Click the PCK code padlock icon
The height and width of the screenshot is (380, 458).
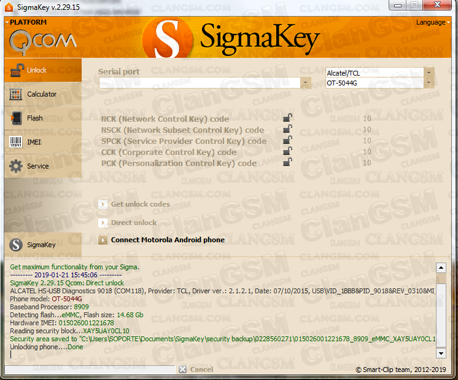[287, 162]
